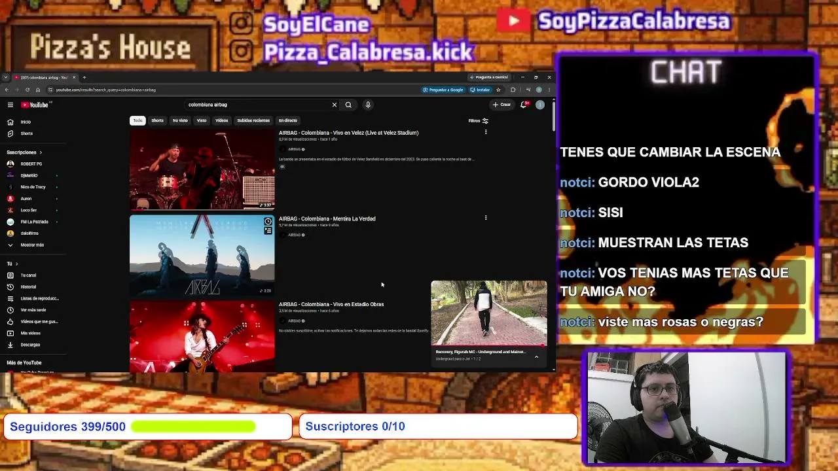
Task: Select the En directo filter chip
Action: (x=288, y=120)
